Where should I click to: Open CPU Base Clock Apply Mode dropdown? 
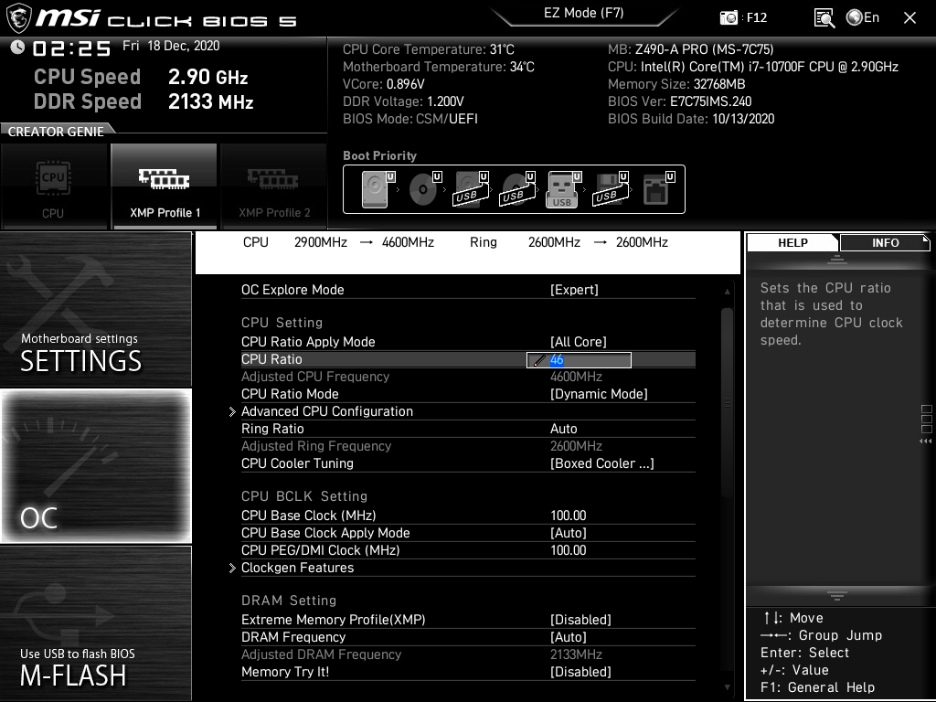569,533
